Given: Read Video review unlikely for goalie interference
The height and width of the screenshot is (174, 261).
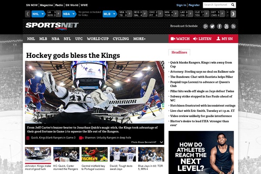Looking at the screenshot, I should point(201,116).
